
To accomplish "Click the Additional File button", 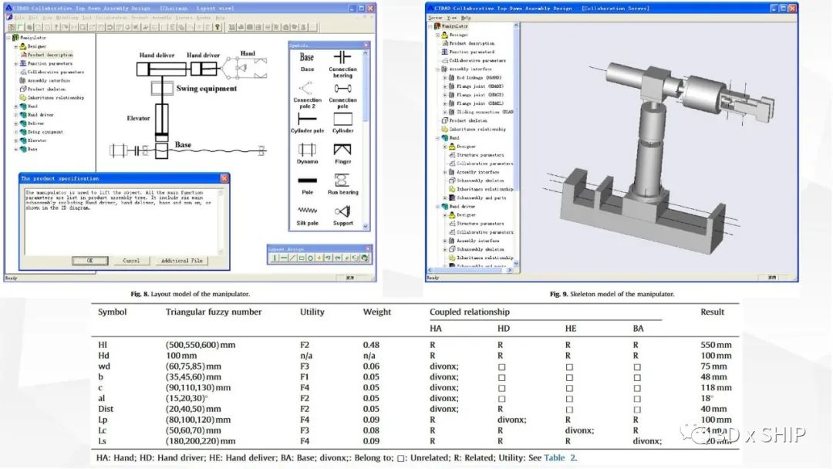I will 182,261.
